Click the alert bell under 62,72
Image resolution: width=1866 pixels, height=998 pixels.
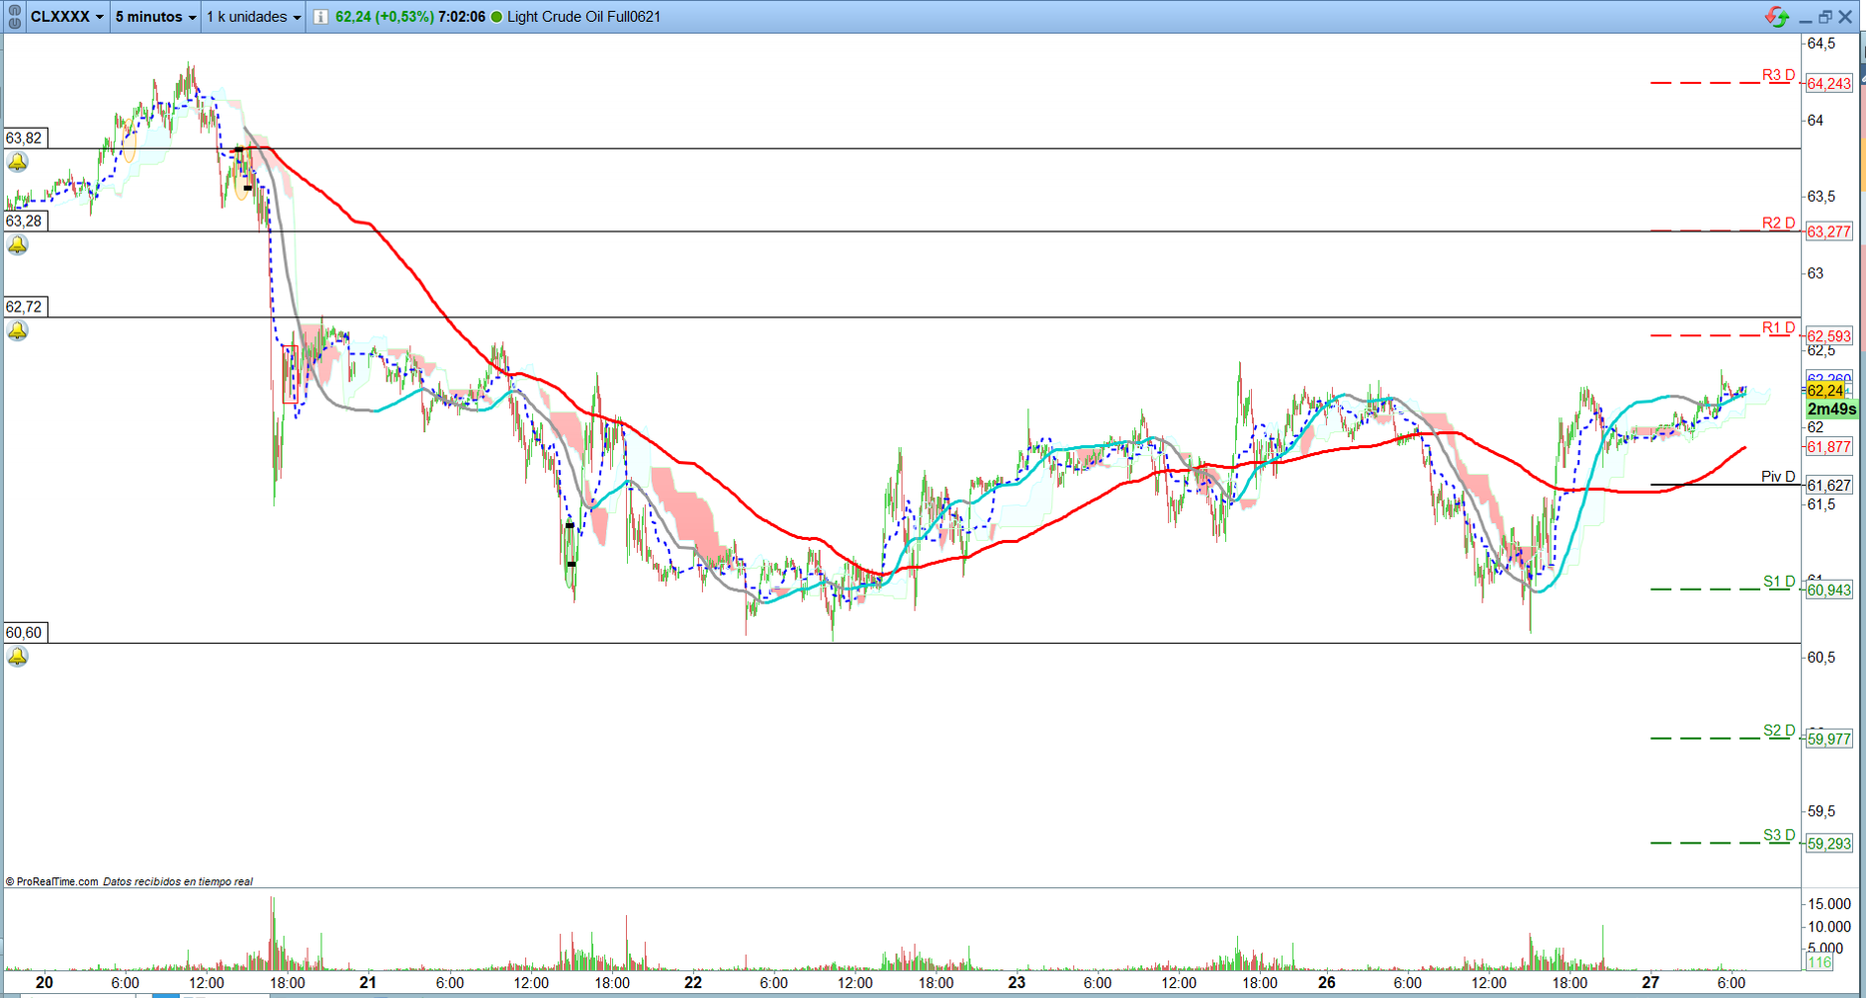(18, 330)
